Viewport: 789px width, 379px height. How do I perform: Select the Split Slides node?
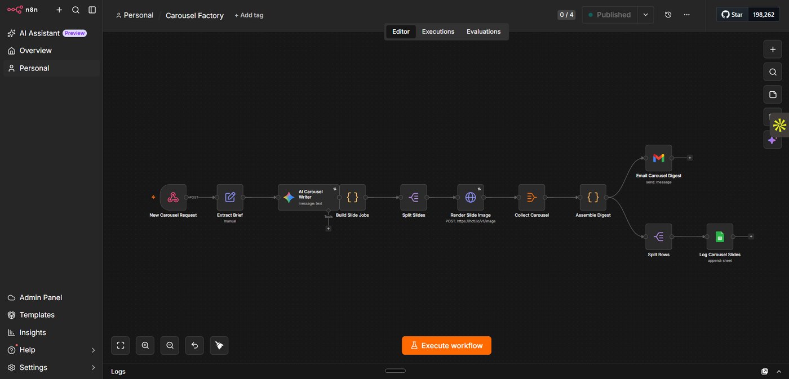click(414, 198)
